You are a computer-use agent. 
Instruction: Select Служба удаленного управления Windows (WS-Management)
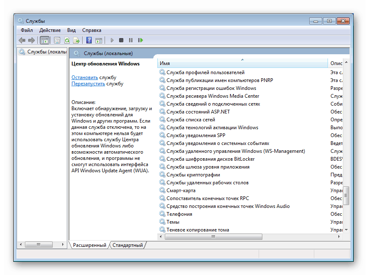point(250,151)
